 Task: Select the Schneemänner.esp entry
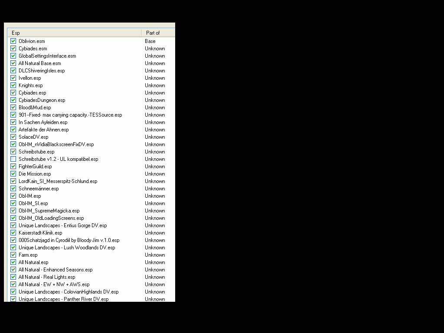point(39,188)
